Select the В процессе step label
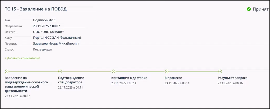Viewport: 270px width, 109px height. tap(173, 78)
